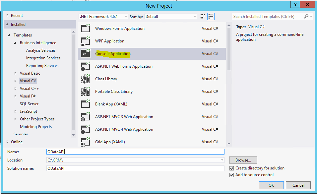Select the Portable Class Library template name
Screen dimensions: 317x194
click(x=114, y=92)
